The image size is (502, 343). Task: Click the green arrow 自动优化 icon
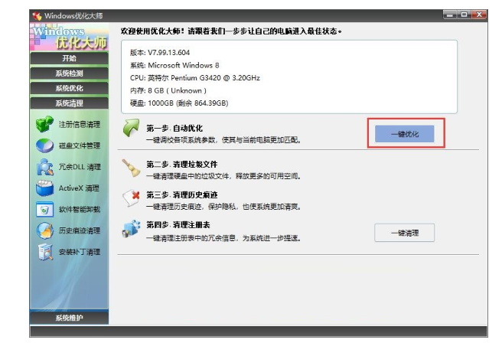coord(131,128)
